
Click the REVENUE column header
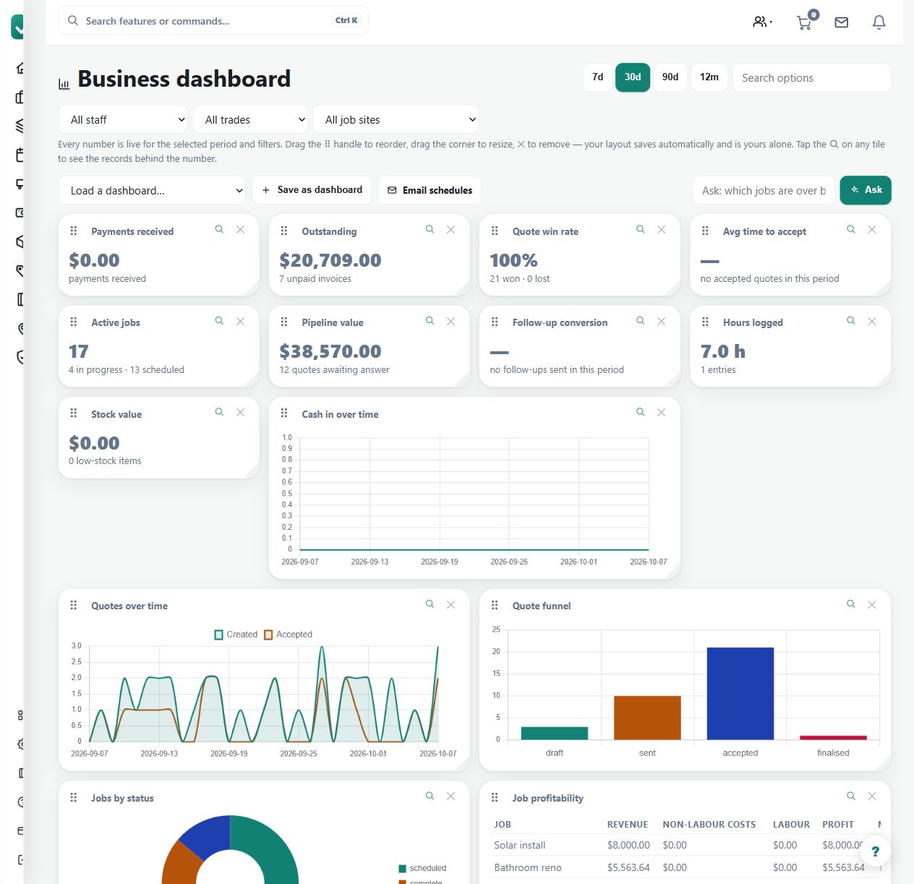tap(628, 825)
